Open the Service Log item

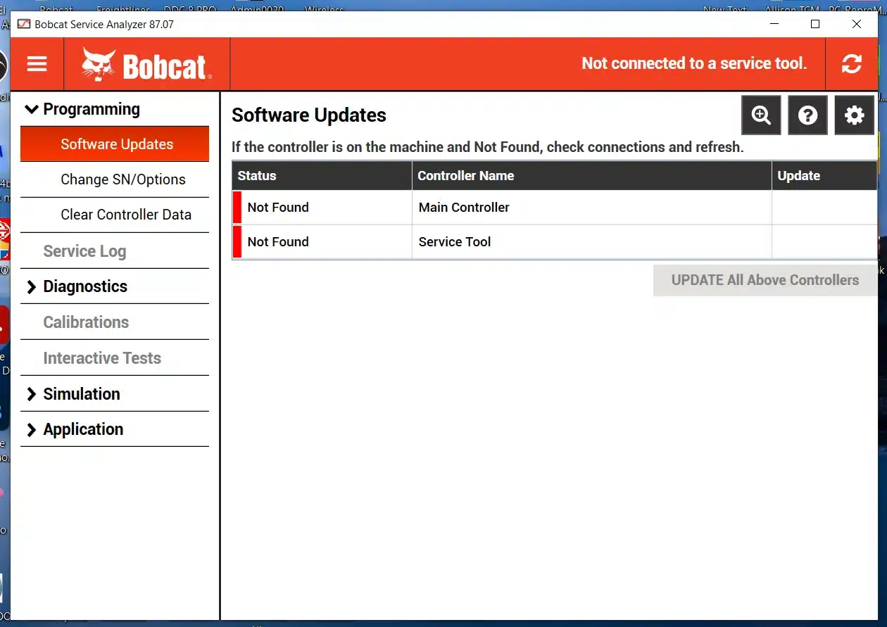click(84, 251)
